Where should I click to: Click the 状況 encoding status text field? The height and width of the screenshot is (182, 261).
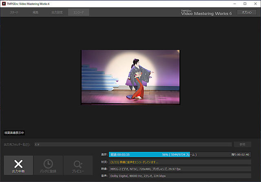179,162
